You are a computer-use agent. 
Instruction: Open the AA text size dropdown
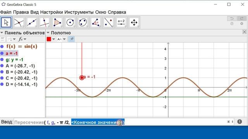[62, 39]
